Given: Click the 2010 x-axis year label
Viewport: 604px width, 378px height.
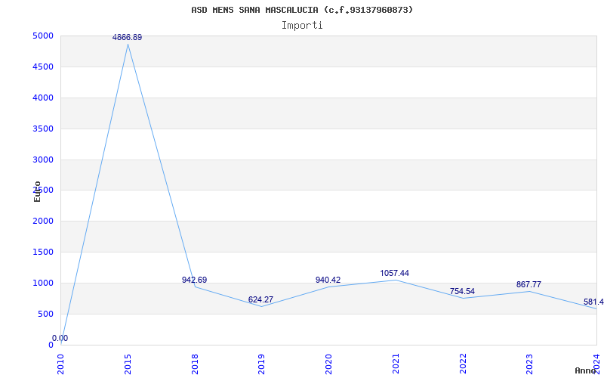Looking at the screenshot, I should [x=60, y=364].
